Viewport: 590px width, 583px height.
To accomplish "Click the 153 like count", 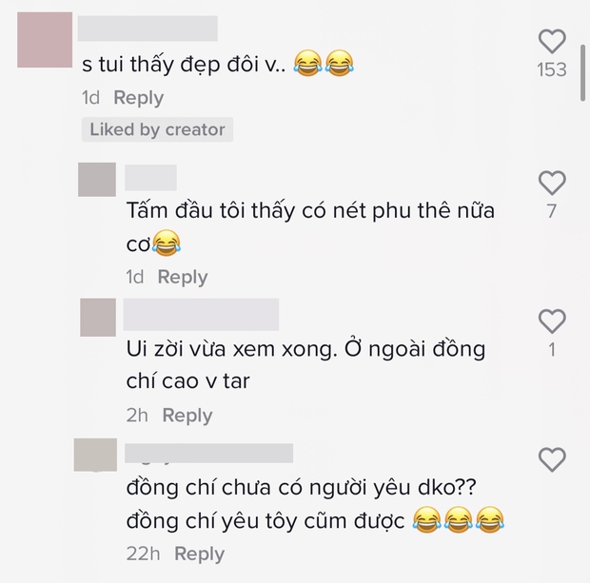I will coord(552,70).
